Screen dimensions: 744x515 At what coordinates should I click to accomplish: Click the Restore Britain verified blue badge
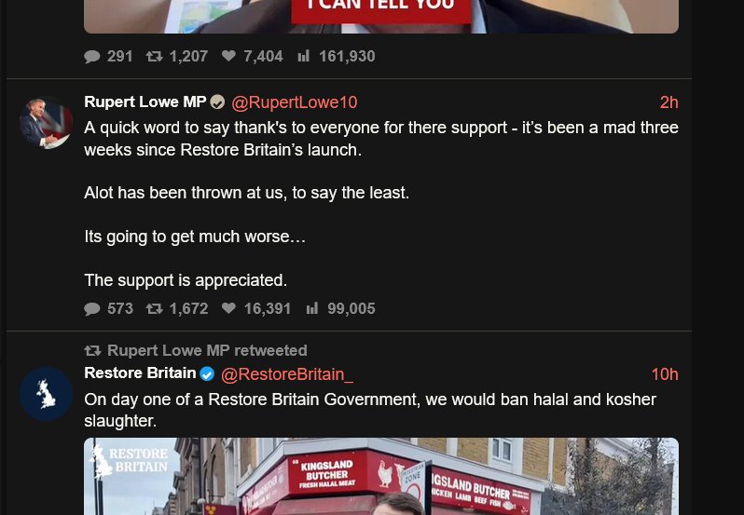[x=207, y=374]
